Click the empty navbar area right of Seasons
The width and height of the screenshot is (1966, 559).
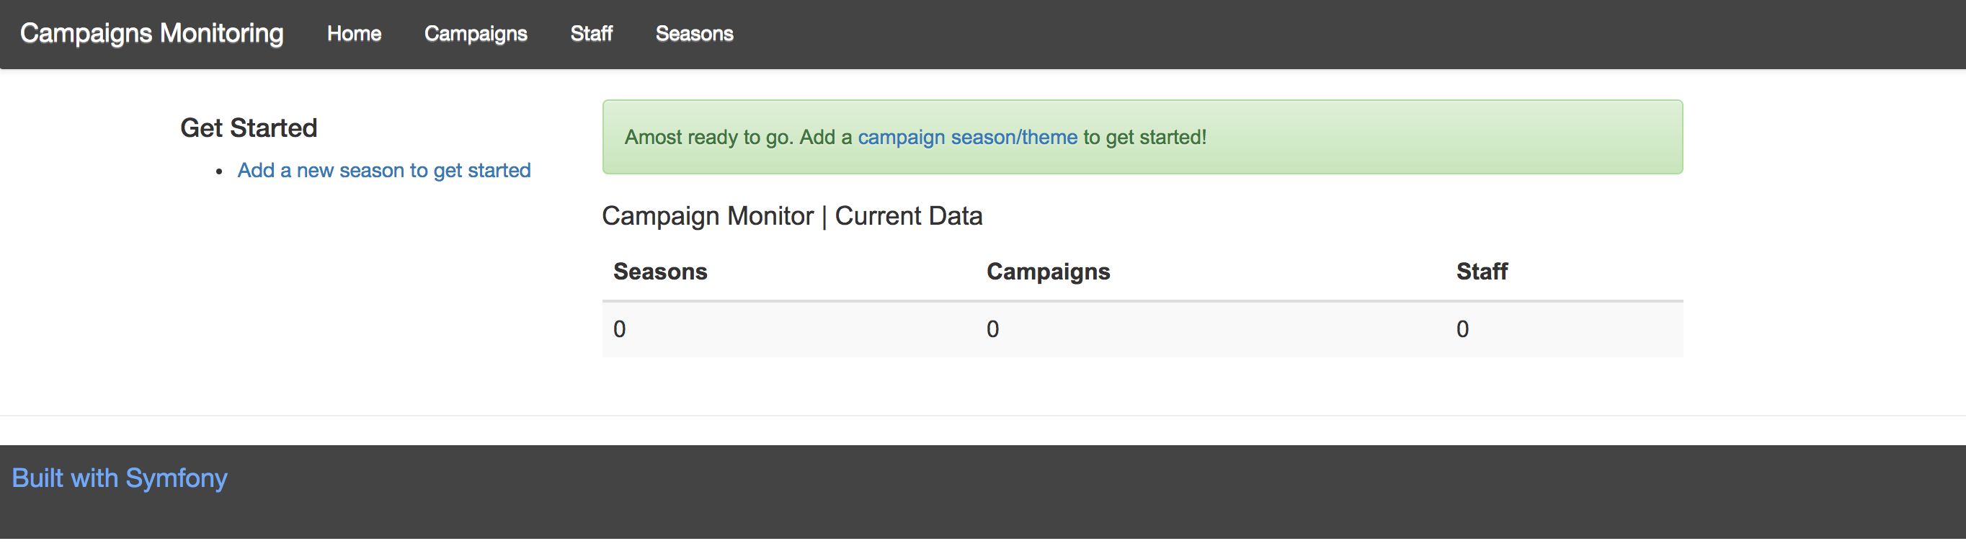click(x=1297, y=34)
